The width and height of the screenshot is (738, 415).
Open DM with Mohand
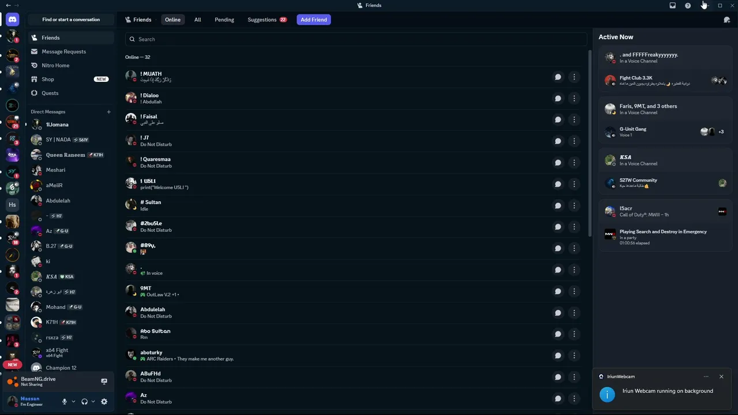pos(71,307)
